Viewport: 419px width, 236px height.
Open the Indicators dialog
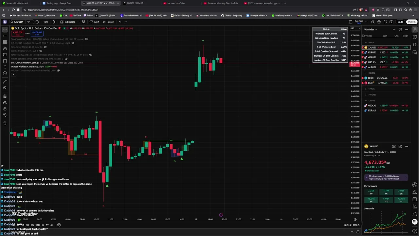click(67, 22)
